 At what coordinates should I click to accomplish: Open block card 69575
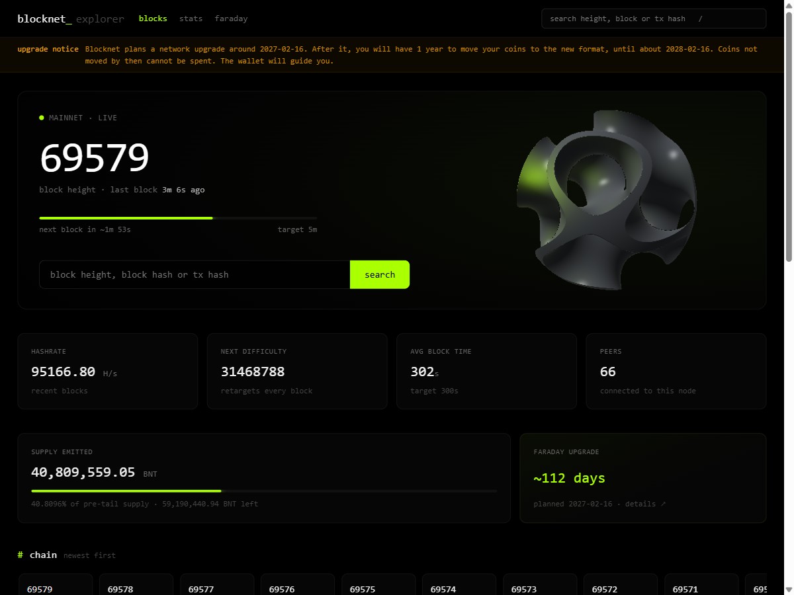click(x=378, y=584)
